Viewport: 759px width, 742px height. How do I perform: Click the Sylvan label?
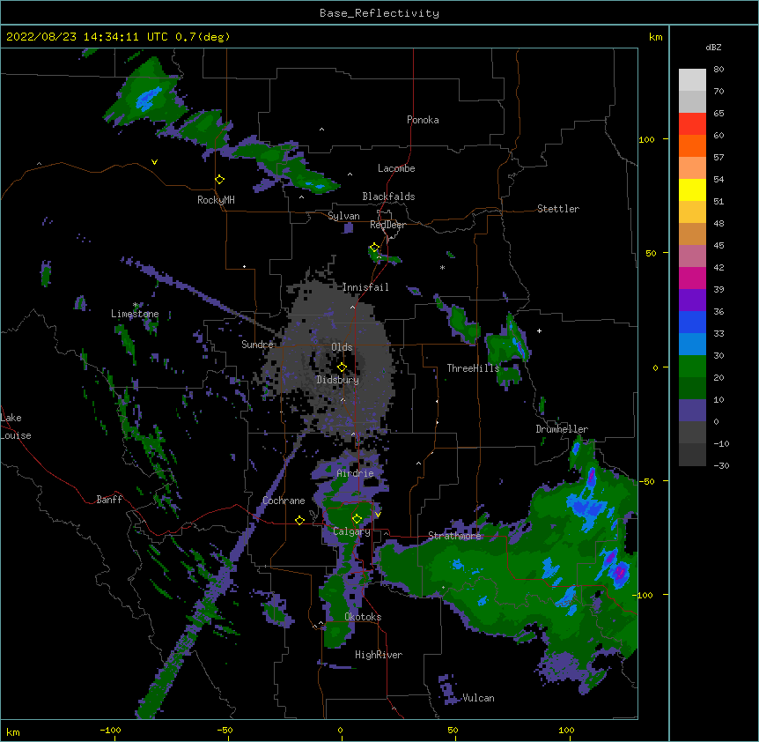tap(343, 216)
